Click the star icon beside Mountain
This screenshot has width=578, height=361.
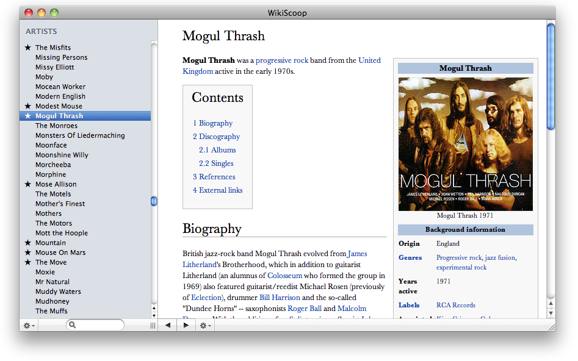click(27, 243)
